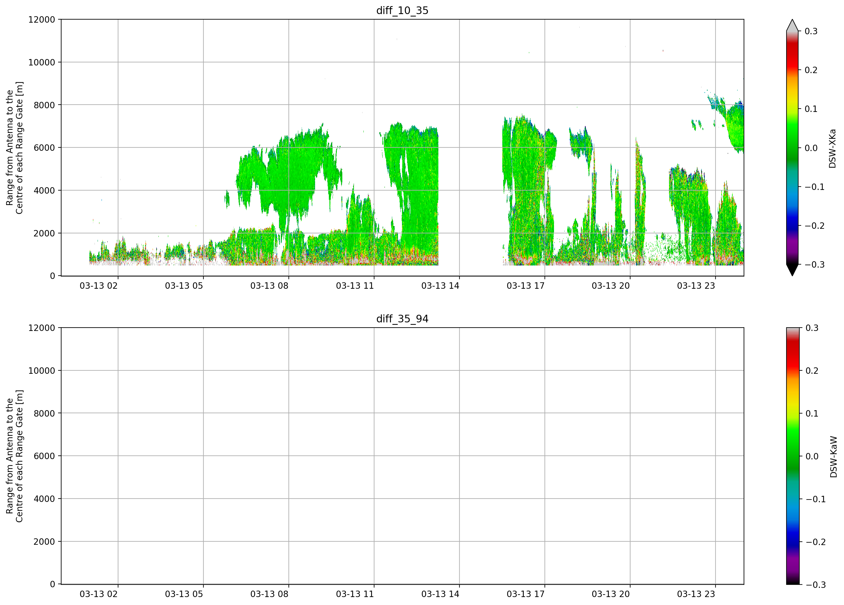Image resolution: width=844 pixels, height=605 pixels.
Task: Click '03-13 20' tick under diff_35_94 plot
Action: (611, 594)
